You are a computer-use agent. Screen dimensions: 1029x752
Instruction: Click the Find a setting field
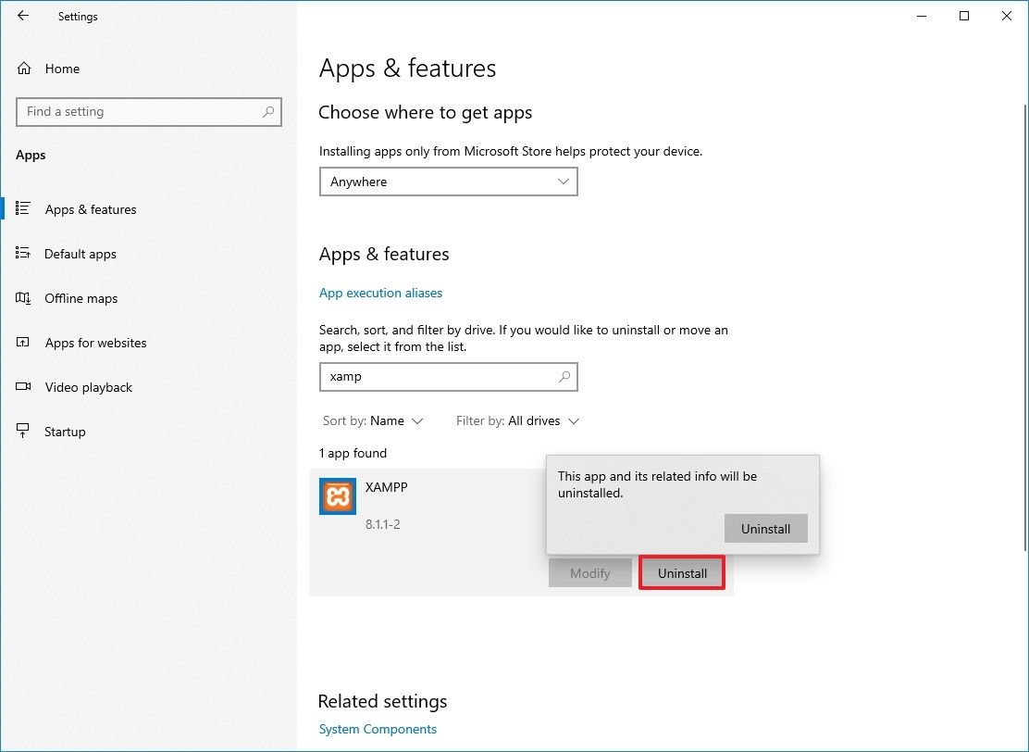(139, 112)
